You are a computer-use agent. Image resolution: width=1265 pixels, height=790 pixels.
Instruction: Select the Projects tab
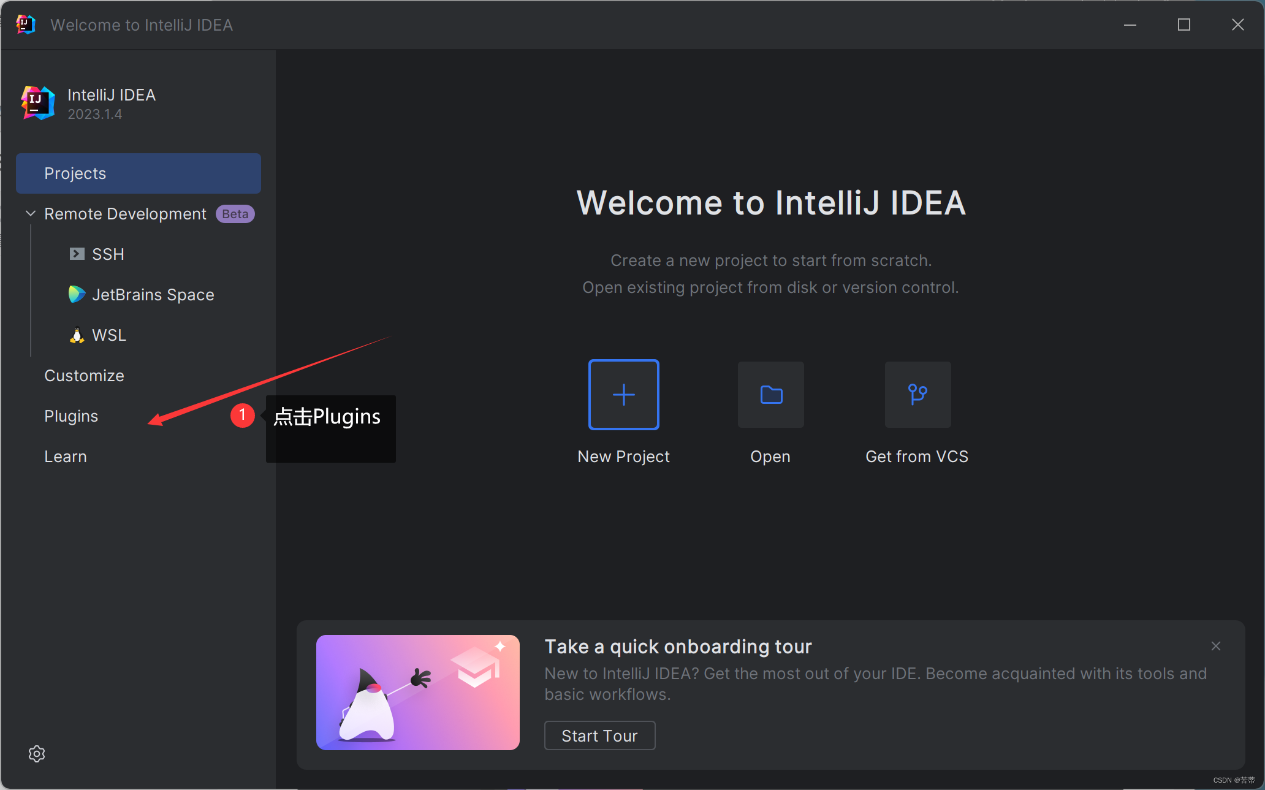(139, 173)
